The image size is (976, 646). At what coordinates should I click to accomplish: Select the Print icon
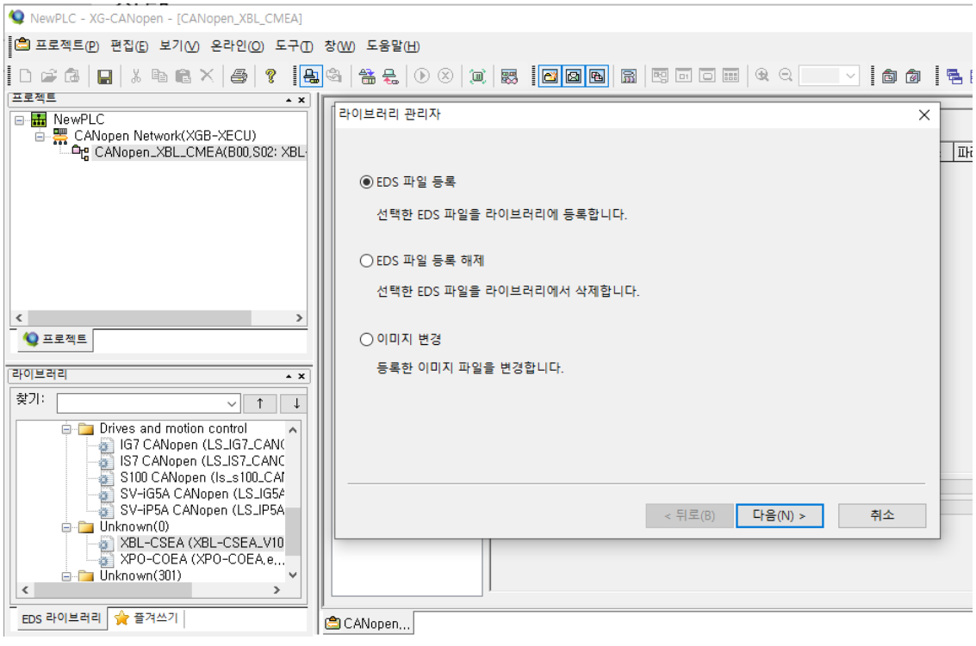tap(238, 76)
